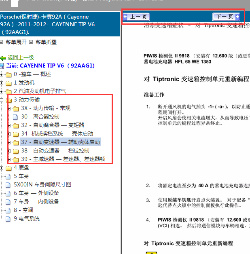Select tree item 4 底盘
Screen dimensions: 250x254
[21, 168]
